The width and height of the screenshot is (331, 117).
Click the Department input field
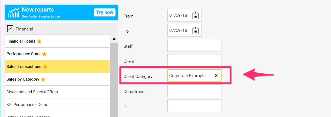point(194,91)
